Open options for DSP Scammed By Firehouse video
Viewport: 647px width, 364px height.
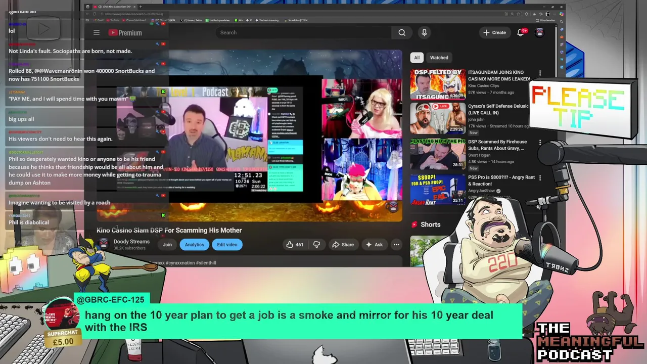[x=540, y=143]
